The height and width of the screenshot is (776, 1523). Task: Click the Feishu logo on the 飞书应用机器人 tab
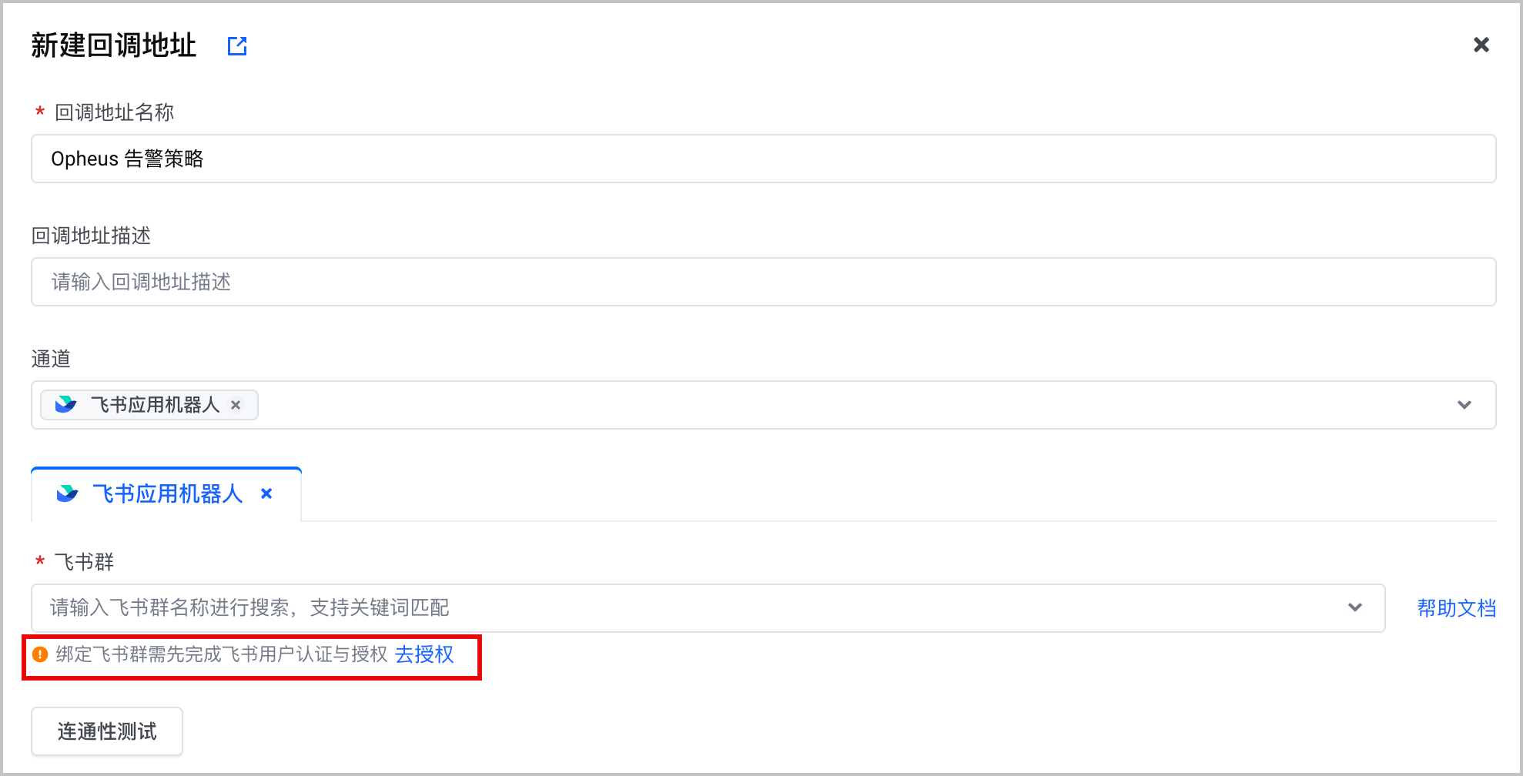click(68, 493)
